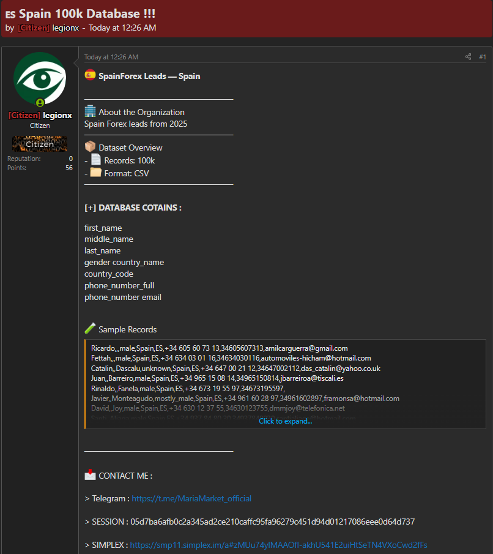
Task: Click the Spain flag emoji in post heading
Action: click(90, 75)
